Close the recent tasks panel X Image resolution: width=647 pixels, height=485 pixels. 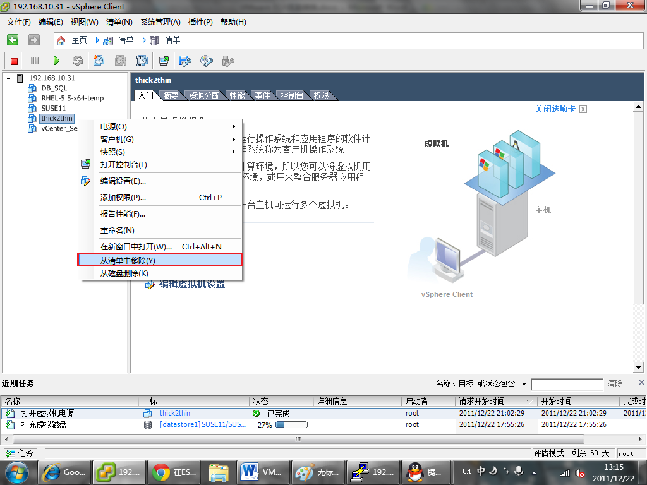(641, 382)
